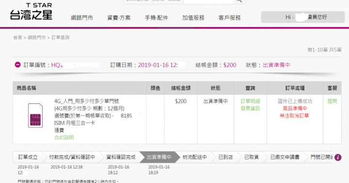Click the 結帳金額 column header
This screenshot has height=183, width=349.
tap(181, 88)
